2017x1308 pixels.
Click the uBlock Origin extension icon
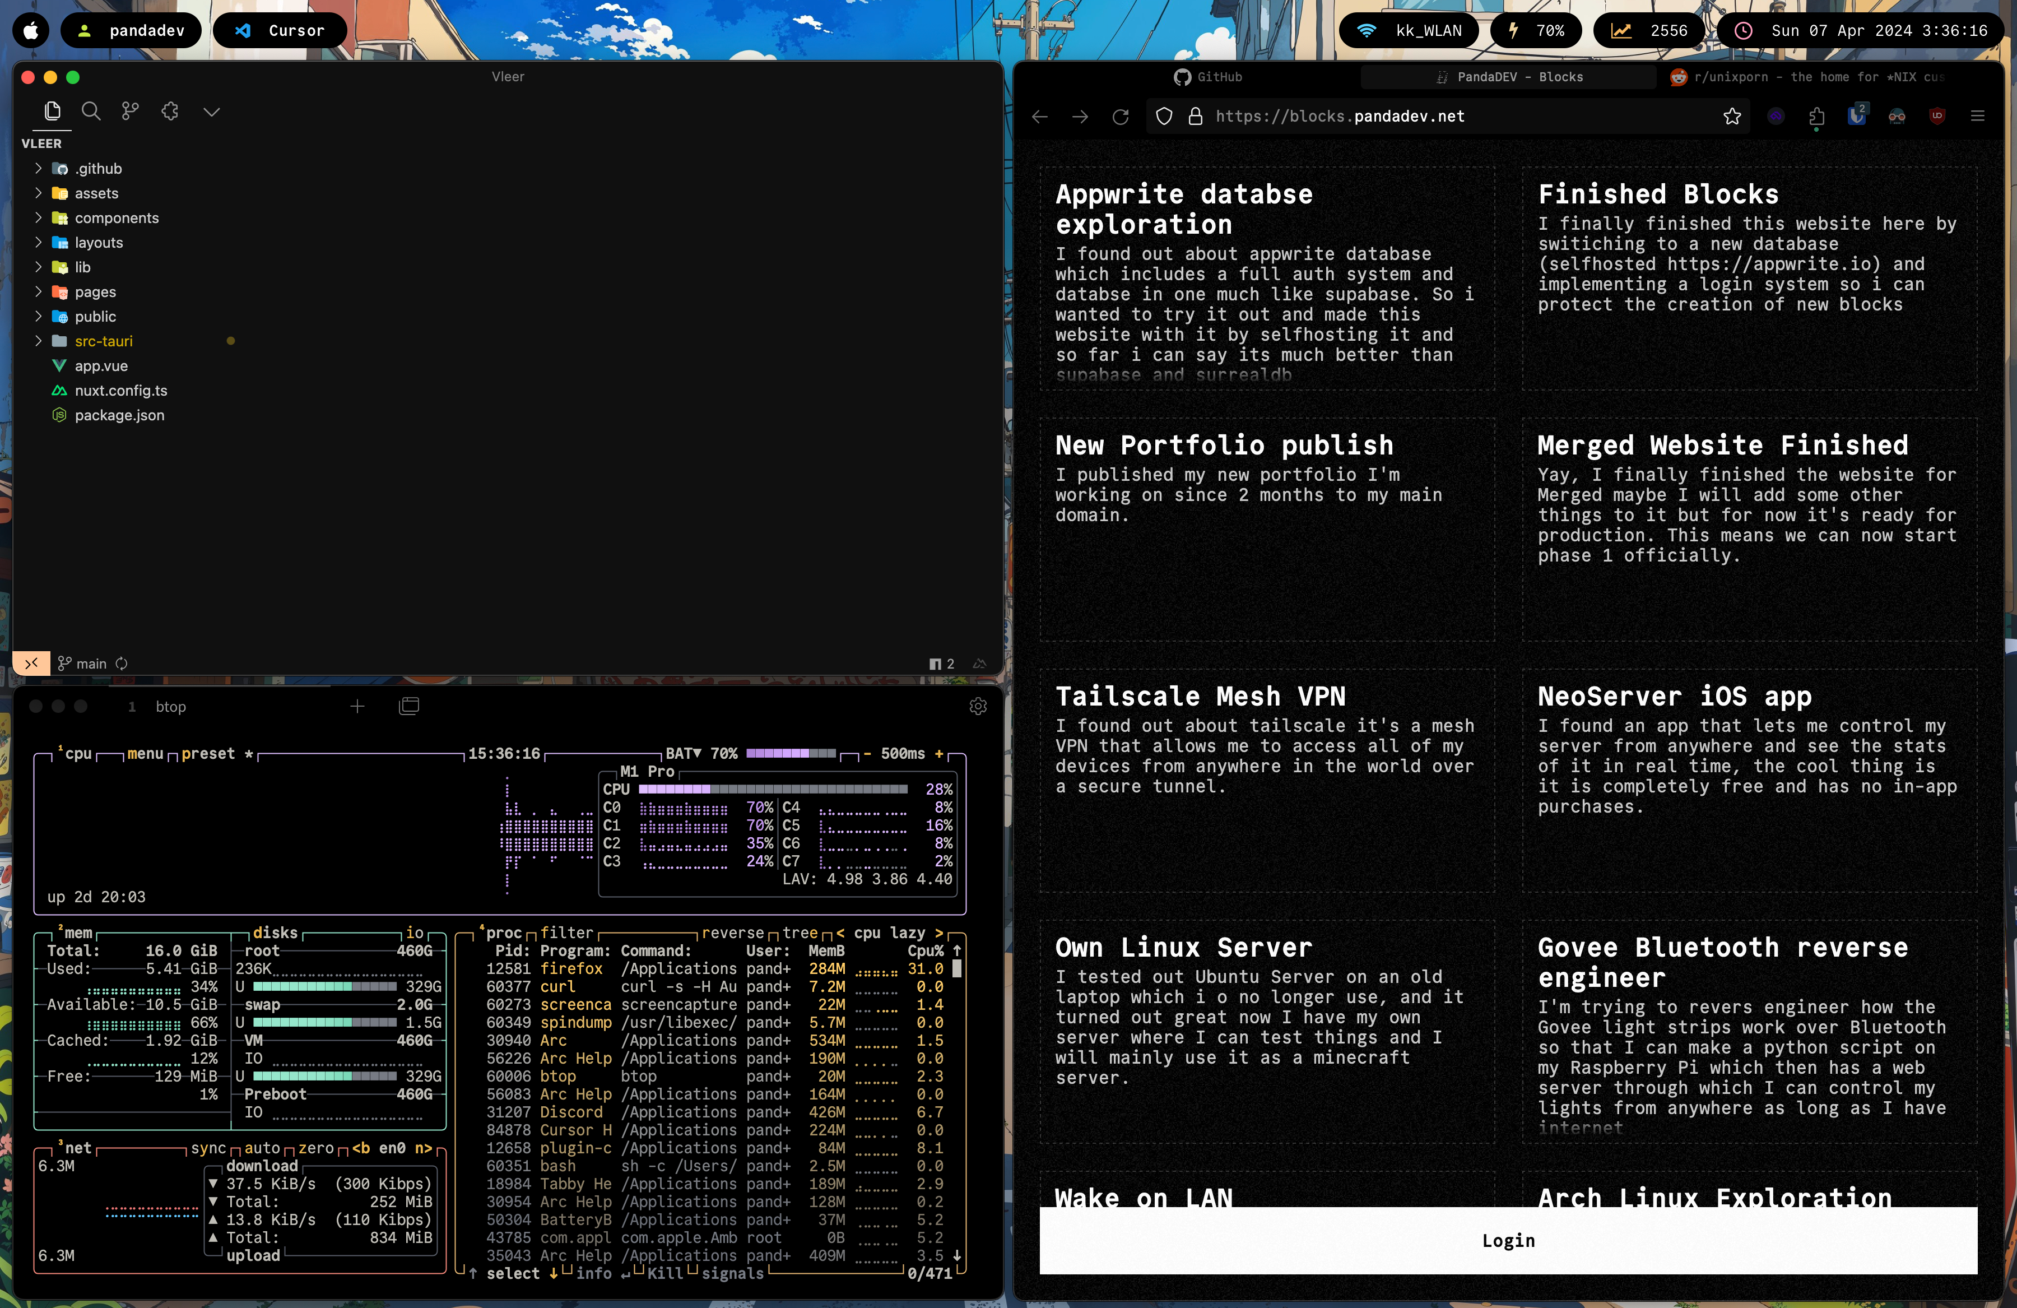[x=1937, y=116]
